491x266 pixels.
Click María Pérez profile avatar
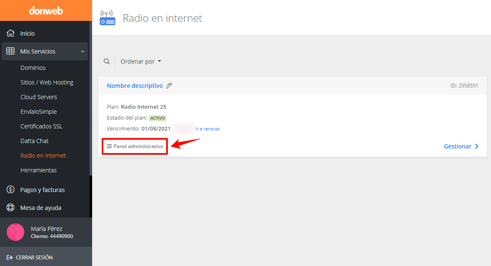[x=15, y=232]
